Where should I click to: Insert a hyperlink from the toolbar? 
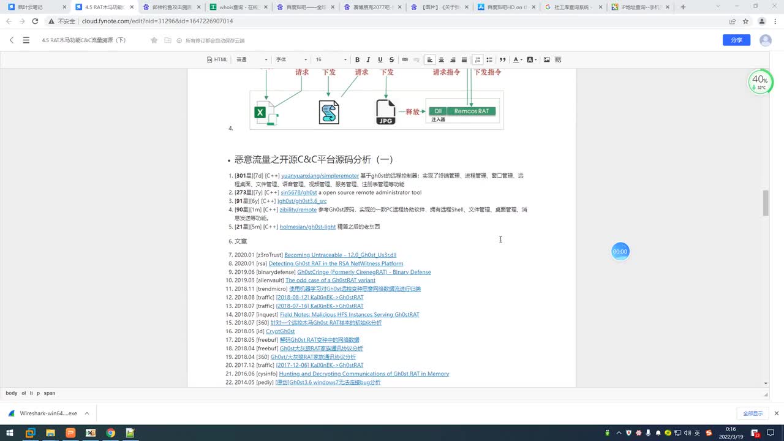[x=405, y=59]
